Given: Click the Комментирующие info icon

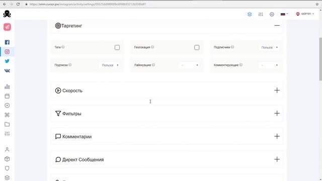Looking at the screenshot, I should point(241,65).
